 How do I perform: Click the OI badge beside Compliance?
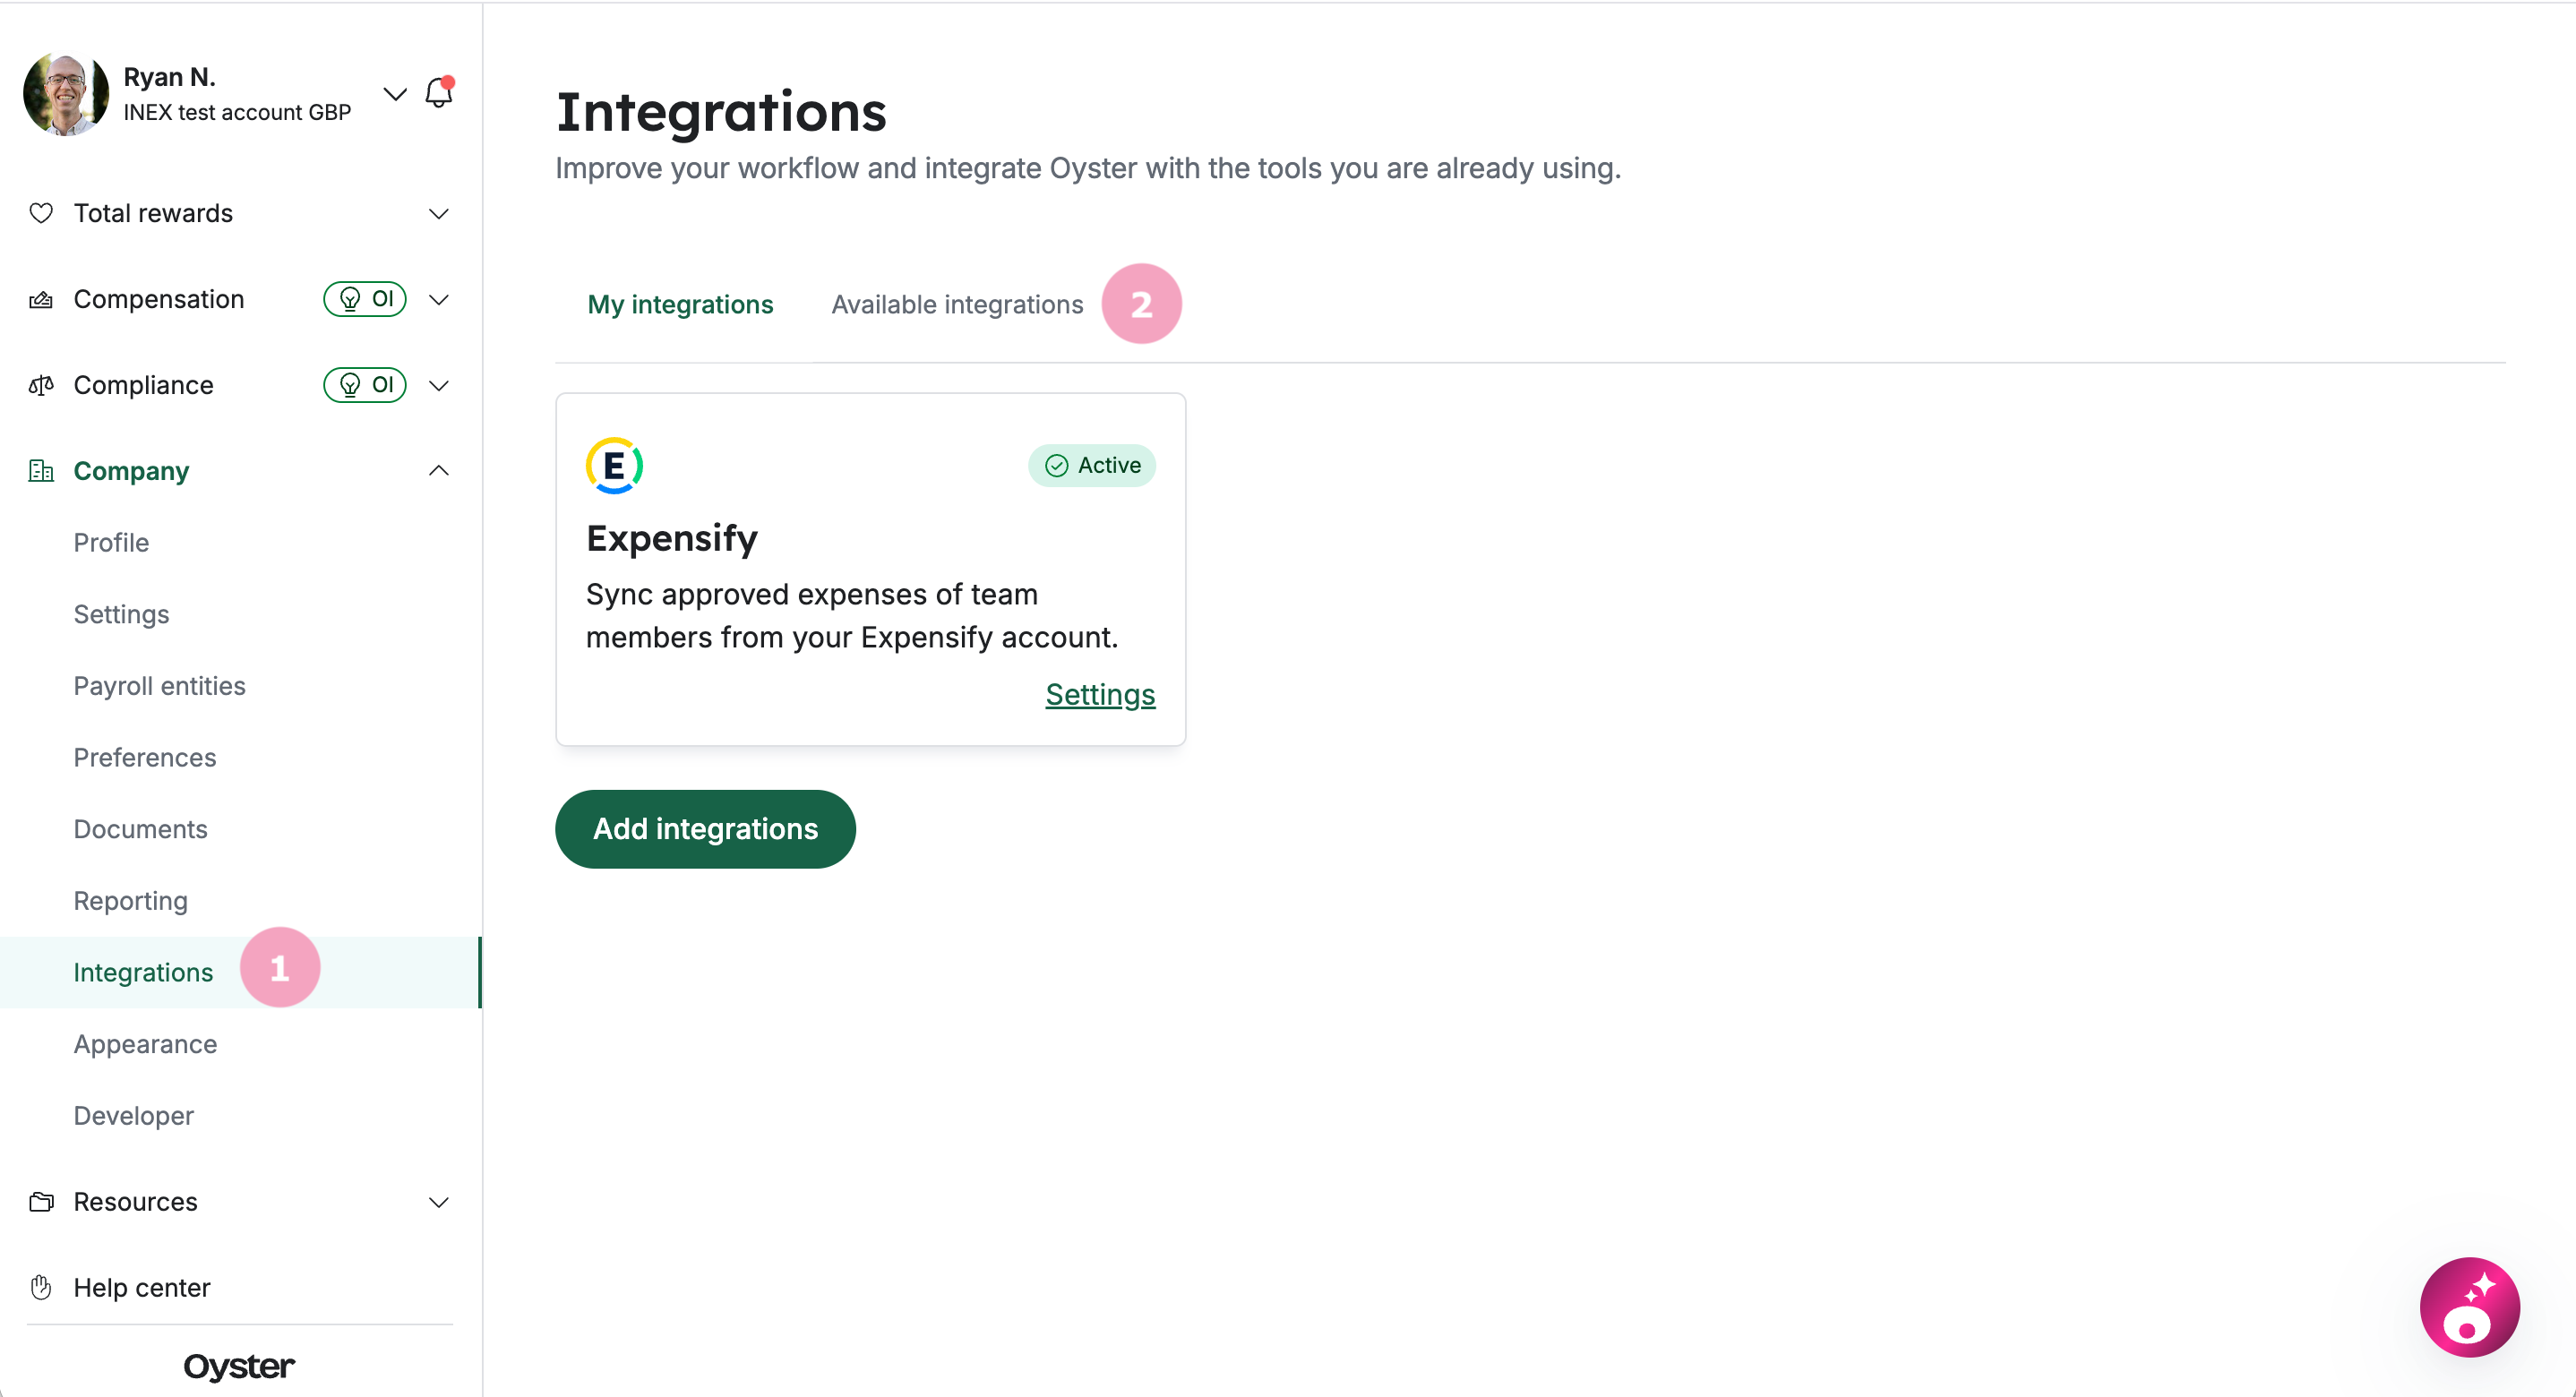click(365, 385)
